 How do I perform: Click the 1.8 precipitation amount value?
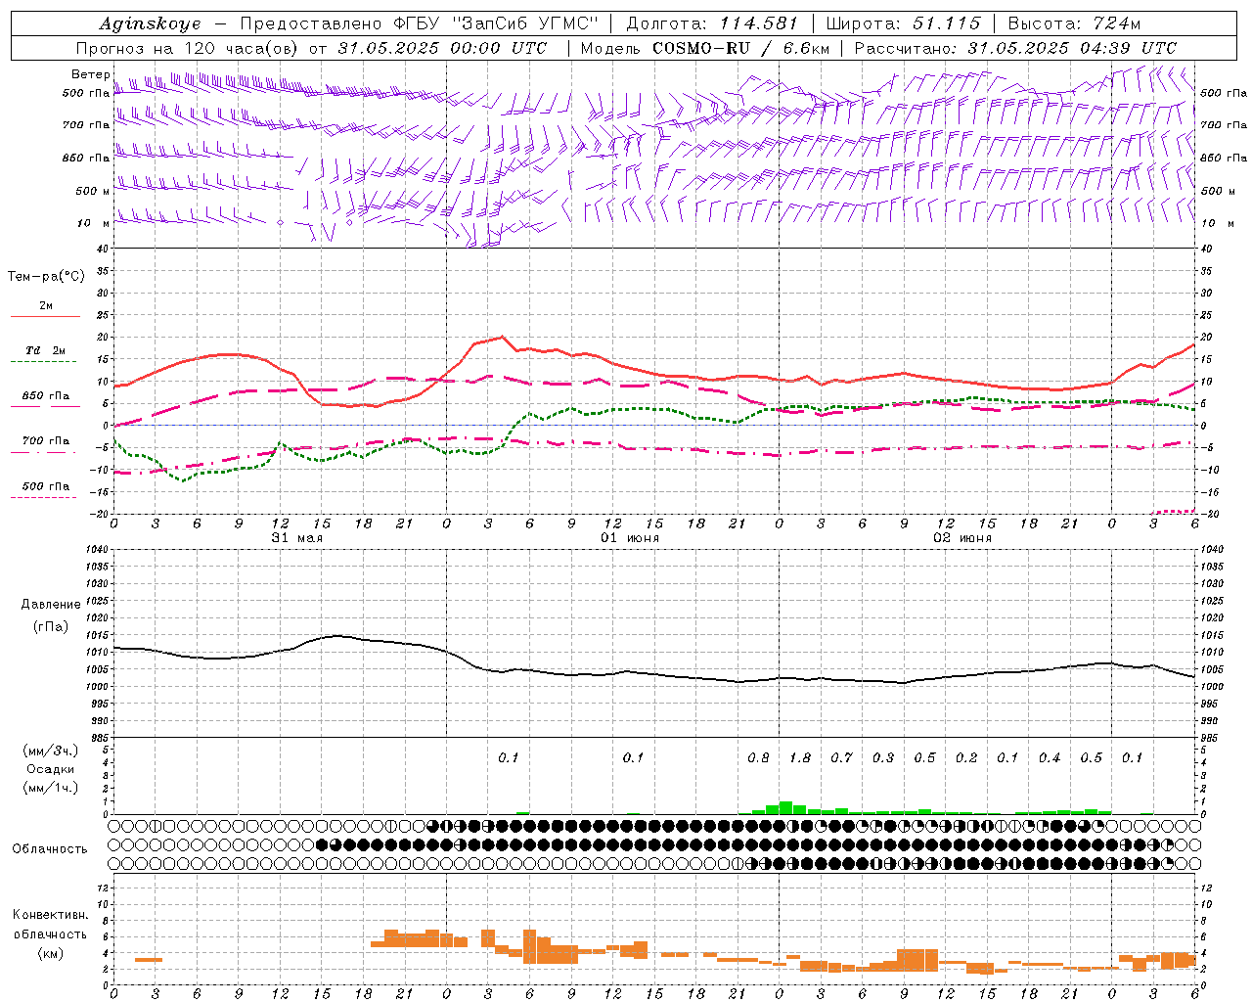click(800, 757)
